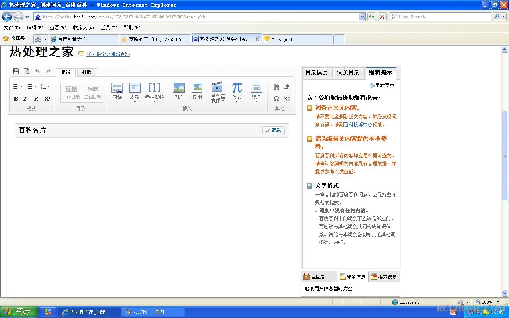Image resolution: width=509 pixels, height=318 pixels.
Task: Apply superscript formatting
Action: tap(47, 99)
